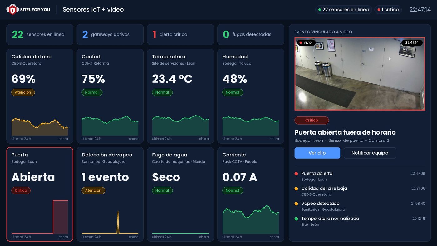Click the 'Sensor de puerta + Cámara 3' label
437x246 pixels.
(359, 140)
